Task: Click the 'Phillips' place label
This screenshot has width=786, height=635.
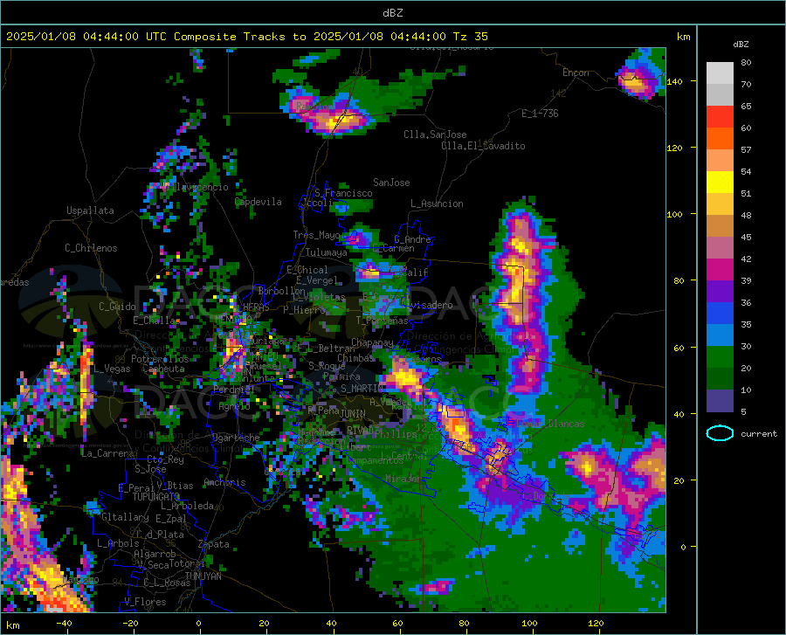Action: (x=396, y=434)
